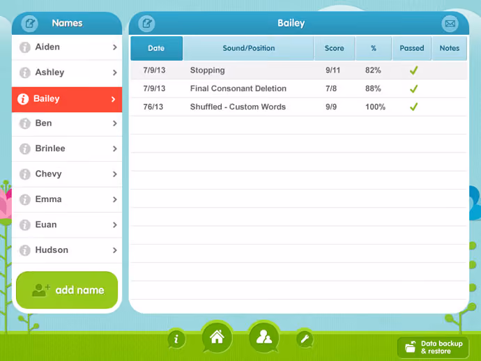Image resolution: width=481 pixels, height=361 pixels.
Task: Tap the edit icon beside Bailey title
Action: point(146,23)
